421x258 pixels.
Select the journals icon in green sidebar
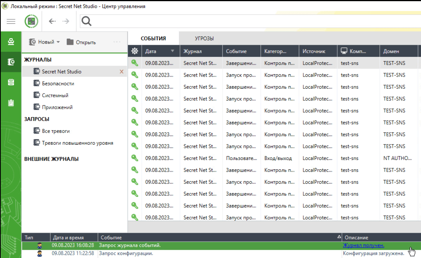tap(11, 62)
